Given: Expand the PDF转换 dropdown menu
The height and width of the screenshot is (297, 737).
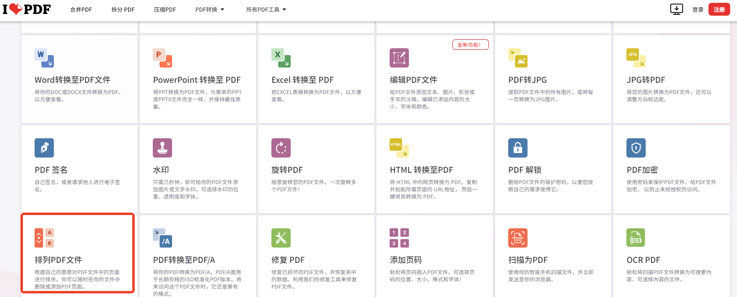Looking at the screenshot, I should pyautogui.click(x=210, y=10).
